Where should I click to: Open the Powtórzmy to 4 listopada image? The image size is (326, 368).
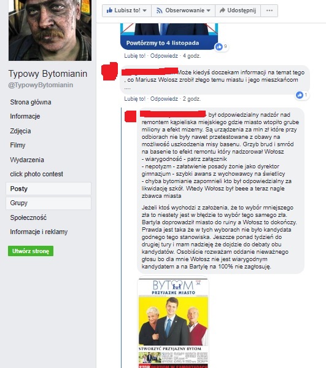point(169,36)
